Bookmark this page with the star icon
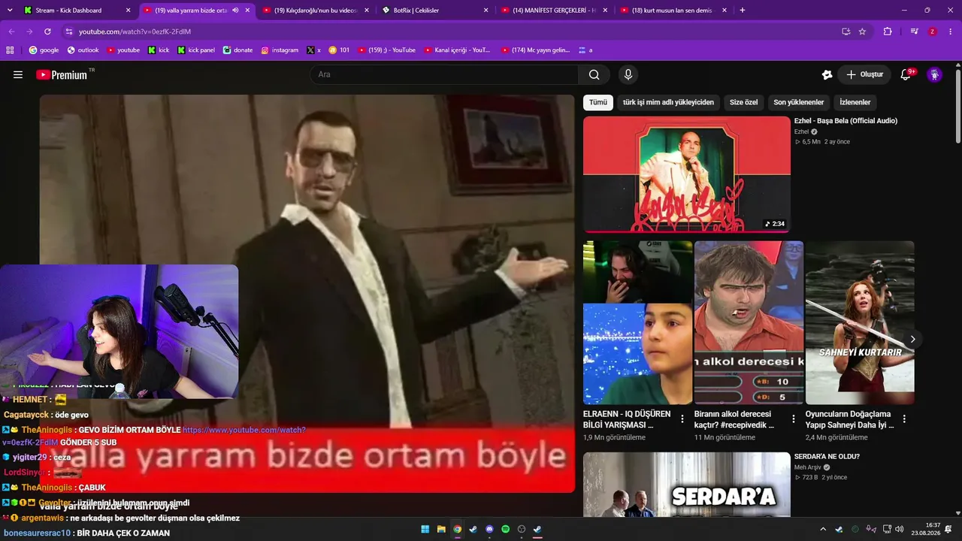 tap(862, 32)
